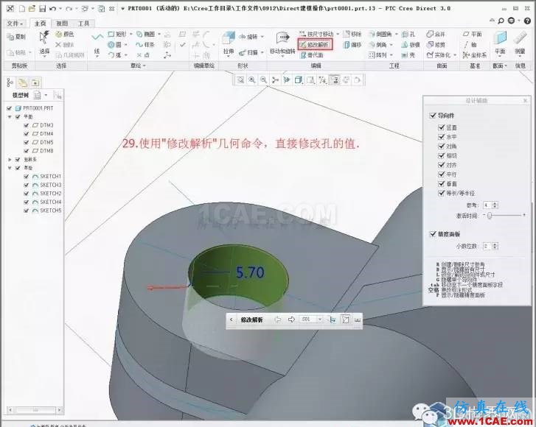Collapse the 平面 node in model tree

click(10, 117)
